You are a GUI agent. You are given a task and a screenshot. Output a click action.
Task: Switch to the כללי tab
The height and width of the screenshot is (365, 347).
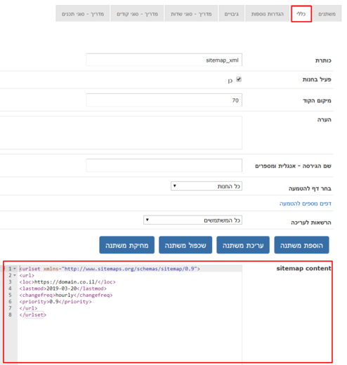(301, 14)
